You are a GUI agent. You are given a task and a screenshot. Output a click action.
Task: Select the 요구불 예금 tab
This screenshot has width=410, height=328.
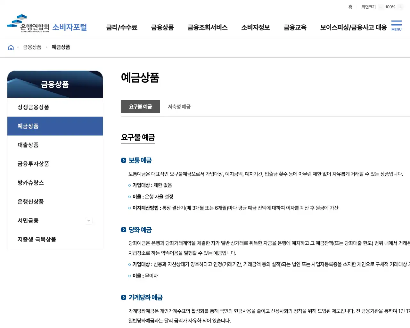(x=140, y=107)
